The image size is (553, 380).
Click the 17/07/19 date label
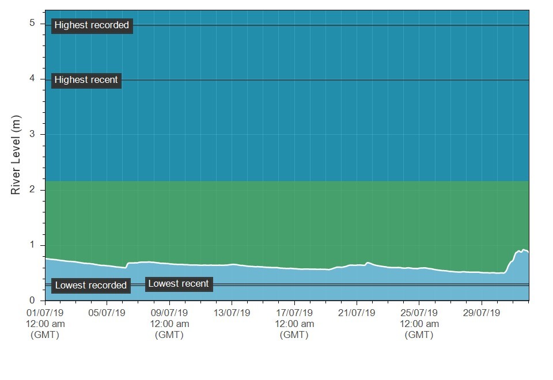294,313
